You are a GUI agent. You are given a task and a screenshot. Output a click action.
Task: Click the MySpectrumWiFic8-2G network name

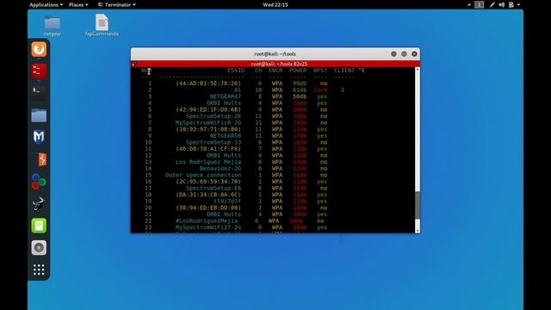208,122
